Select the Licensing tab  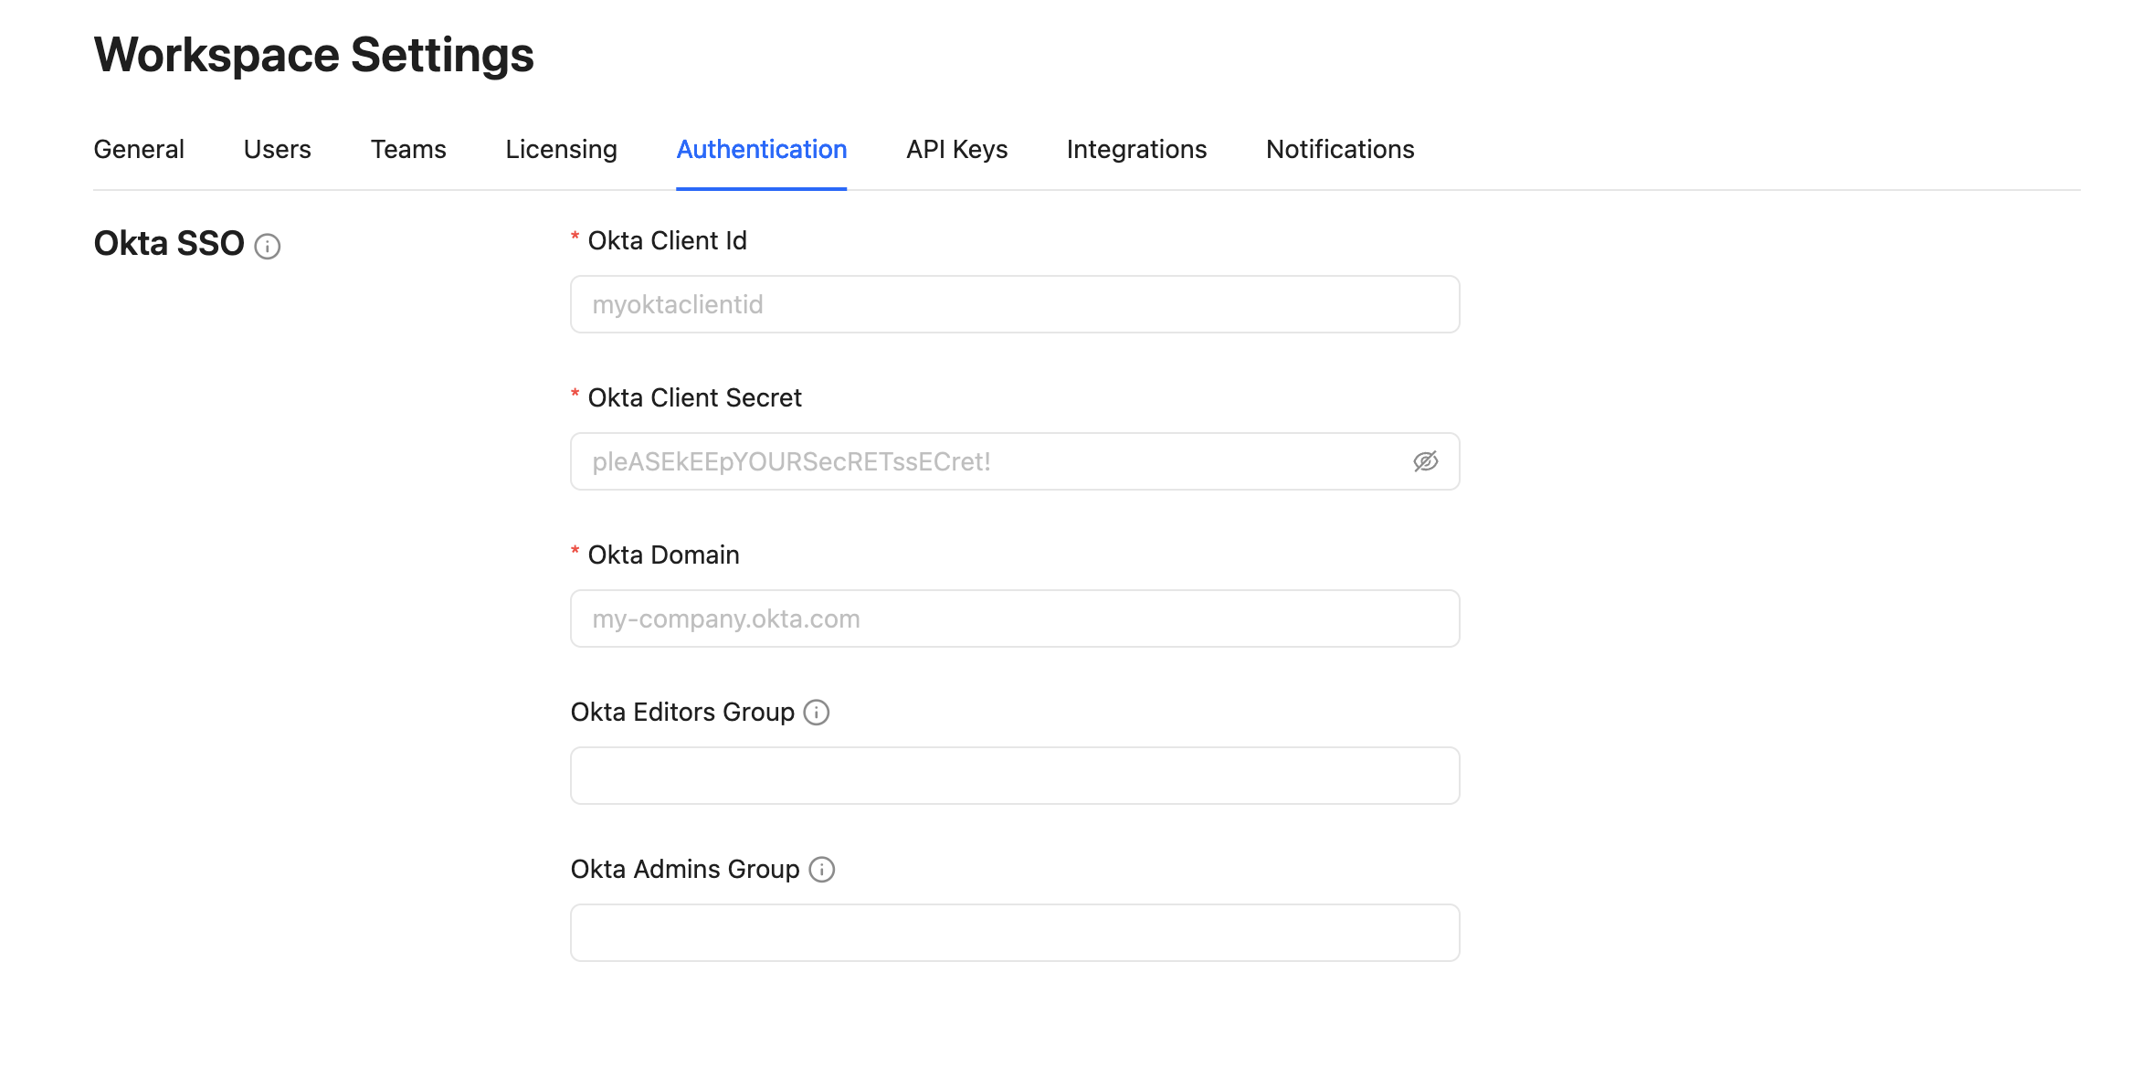point(561,149)
